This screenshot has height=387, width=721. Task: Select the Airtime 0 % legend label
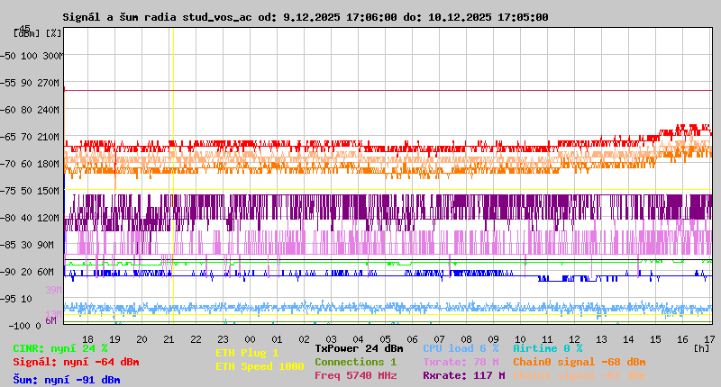[x=547, y=348]
